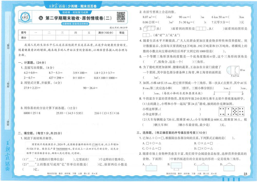Click the 题号 cell in the score table
Screen dimensions: 257x182
(24, 33)
